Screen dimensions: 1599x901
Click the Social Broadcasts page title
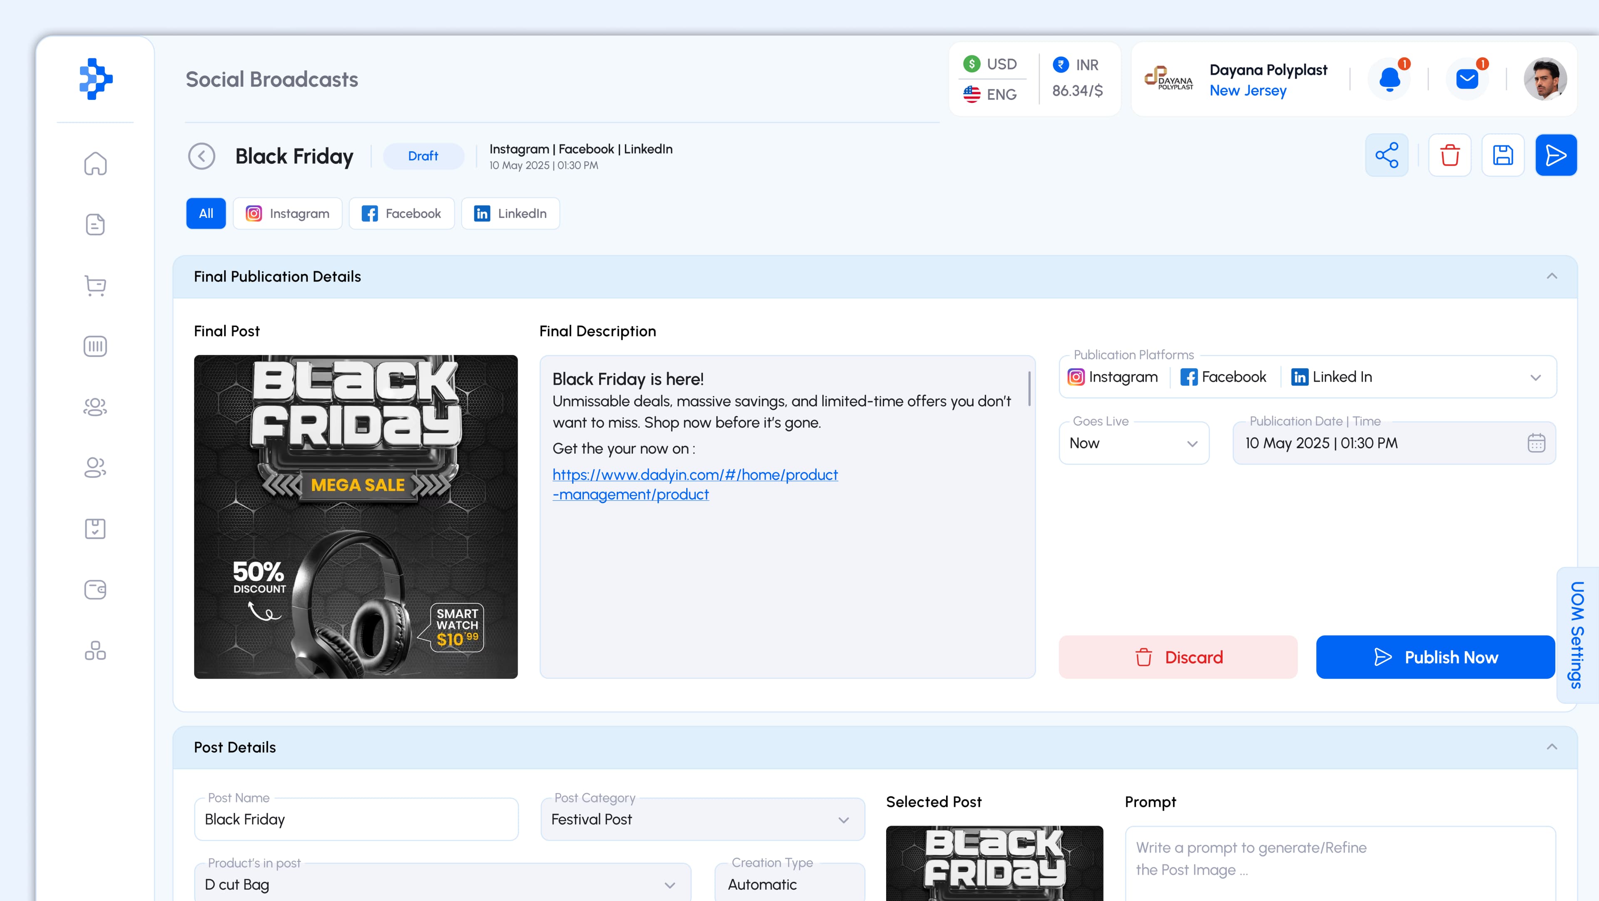(x=272, y=80)
